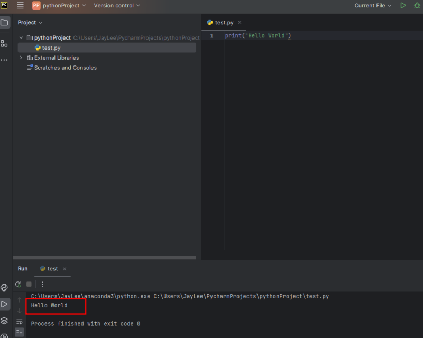
Task: Click the More tool windows ellipsis icon
Action: (x=4, y=60)
